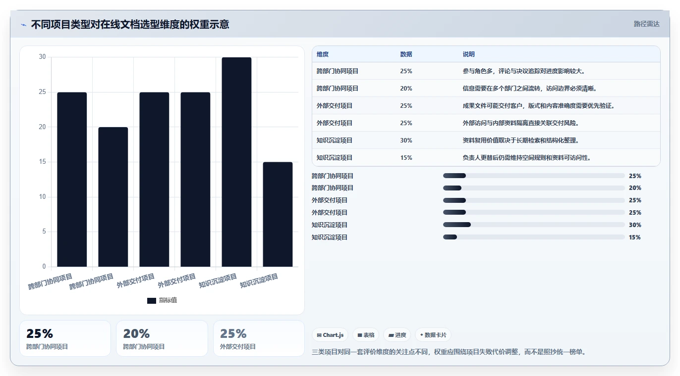Click the 指标值 legend label
The height and width of the screenshot is (376, 680).
coord(168,301)
